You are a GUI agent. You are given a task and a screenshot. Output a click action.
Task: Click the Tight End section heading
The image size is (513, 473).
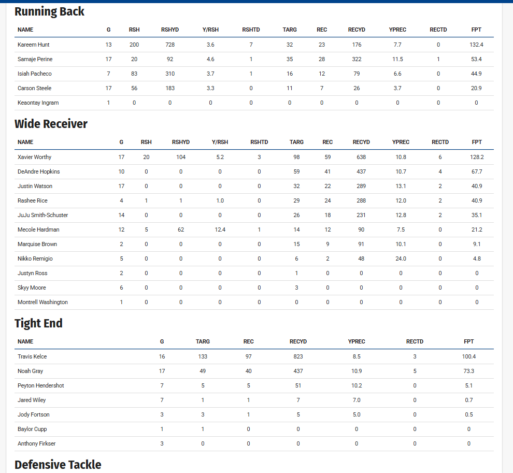point(39,323)
